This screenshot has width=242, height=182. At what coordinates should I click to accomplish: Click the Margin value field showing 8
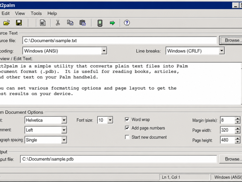click(x=227, y=120)
